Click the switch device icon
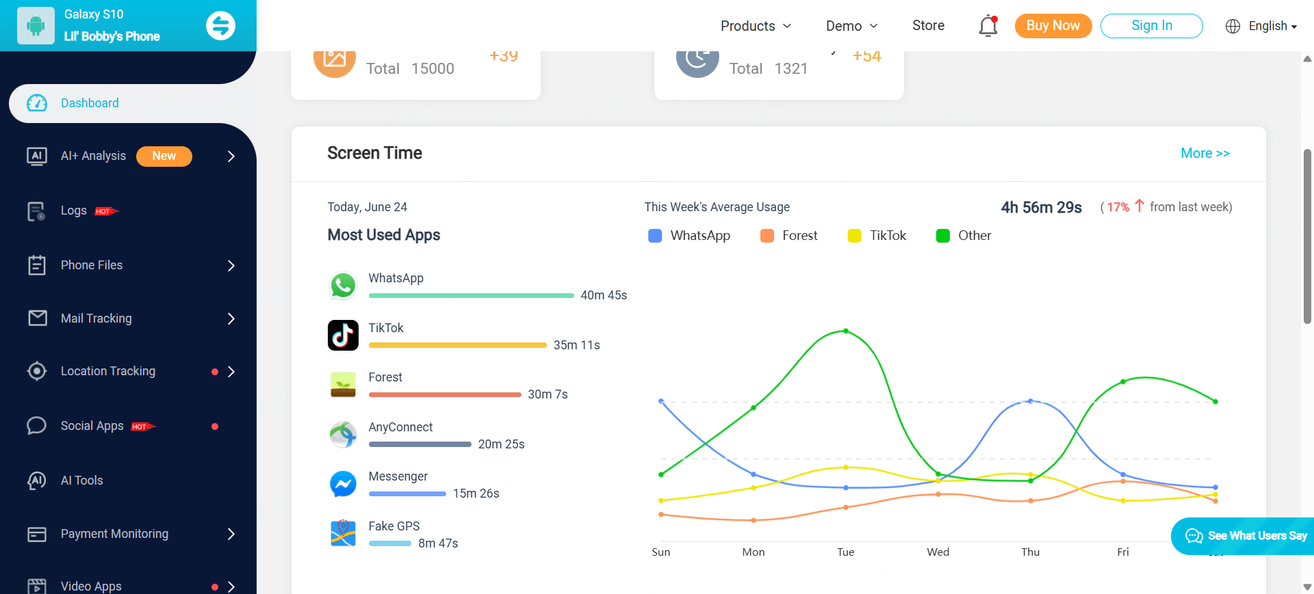This screenshot has width=1314, height=594. tap(220, 26)
